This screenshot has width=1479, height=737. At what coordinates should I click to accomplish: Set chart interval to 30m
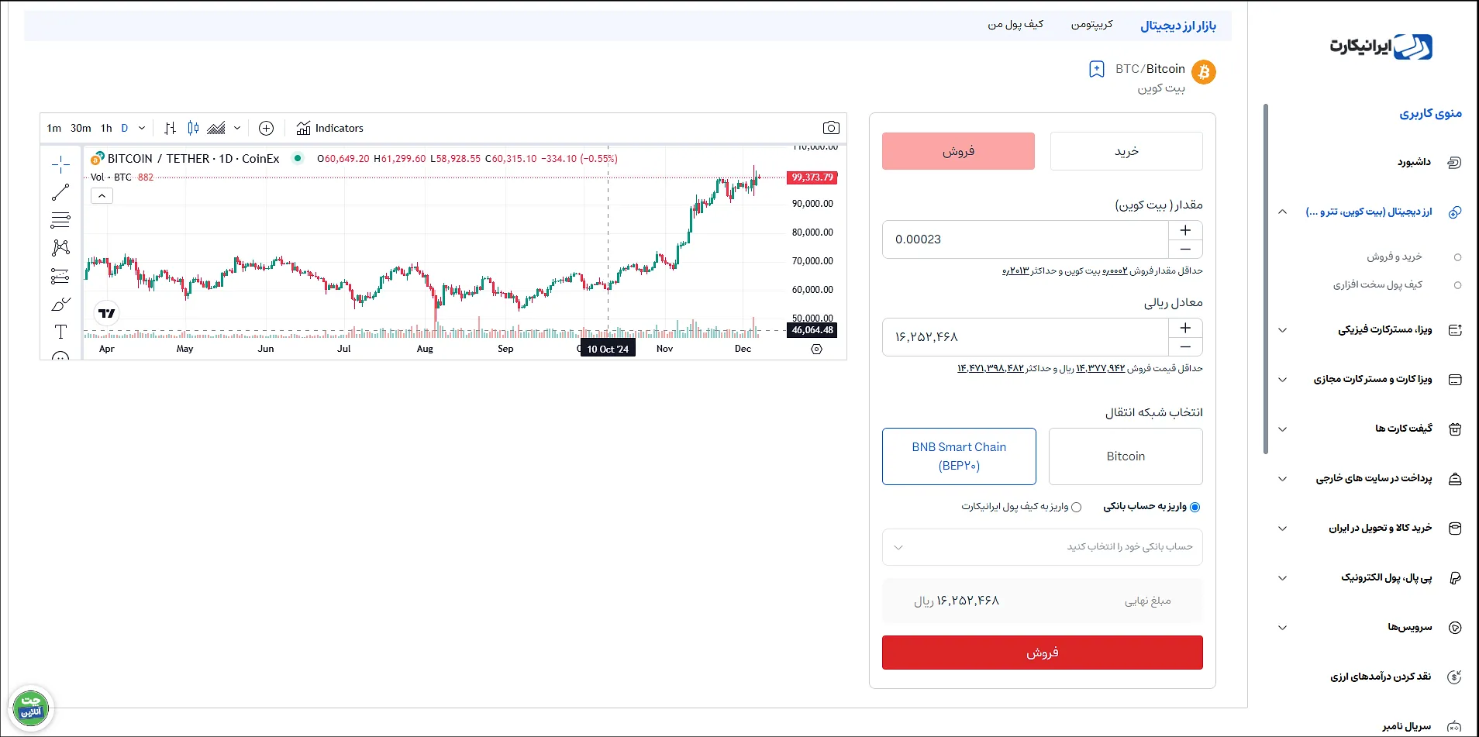coord(81,128)
